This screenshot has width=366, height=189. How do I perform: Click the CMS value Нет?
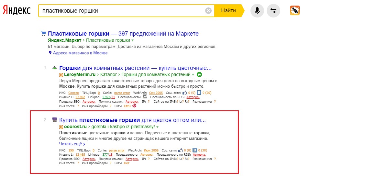pos(127,163)
